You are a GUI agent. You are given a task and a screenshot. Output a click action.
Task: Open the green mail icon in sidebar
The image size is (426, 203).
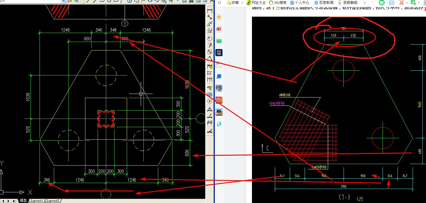click(x=219, y=41)
